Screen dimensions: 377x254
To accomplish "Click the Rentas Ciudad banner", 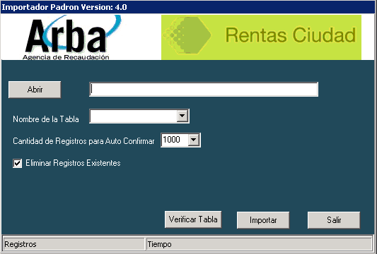I will tap(261, 37).
